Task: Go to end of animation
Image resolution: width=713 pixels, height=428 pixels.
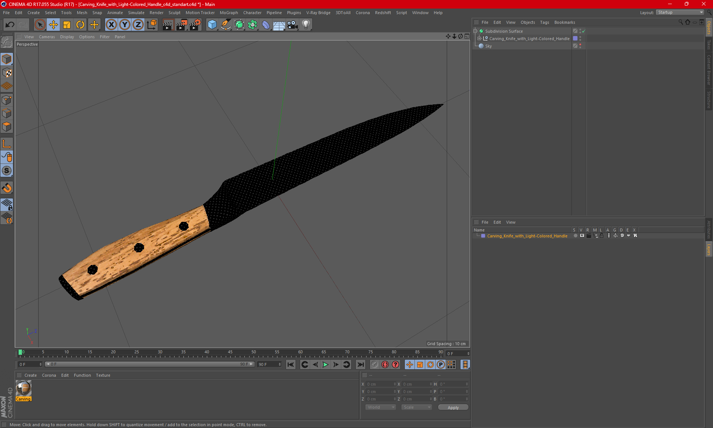Action: tap(360, 364)
